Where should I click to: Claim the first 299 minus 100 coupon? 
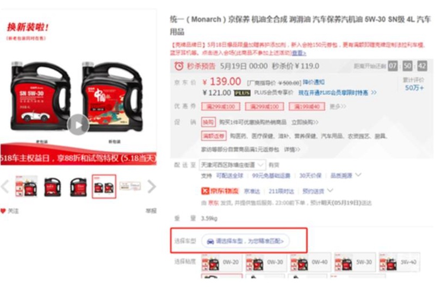coord(221,107)
